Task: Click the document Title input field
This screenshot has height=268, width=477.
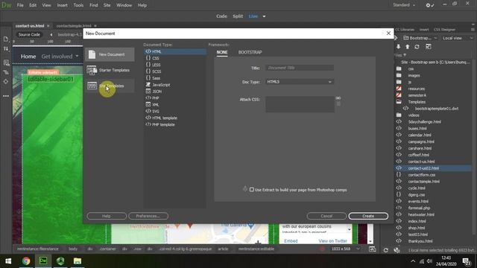Action: click(x=300, y=68)
